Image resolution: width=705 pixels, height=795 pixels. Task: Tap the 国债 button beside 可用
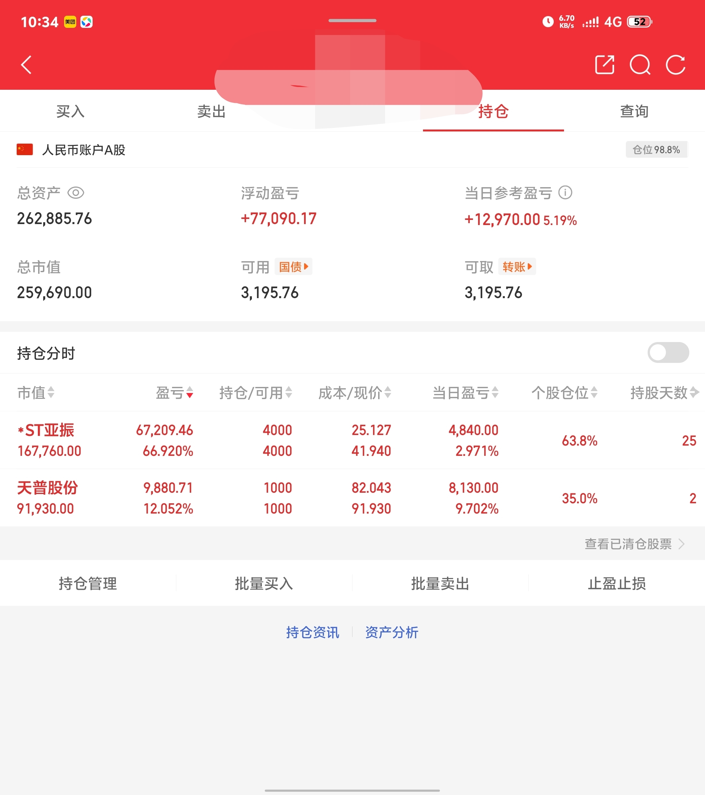293,267
